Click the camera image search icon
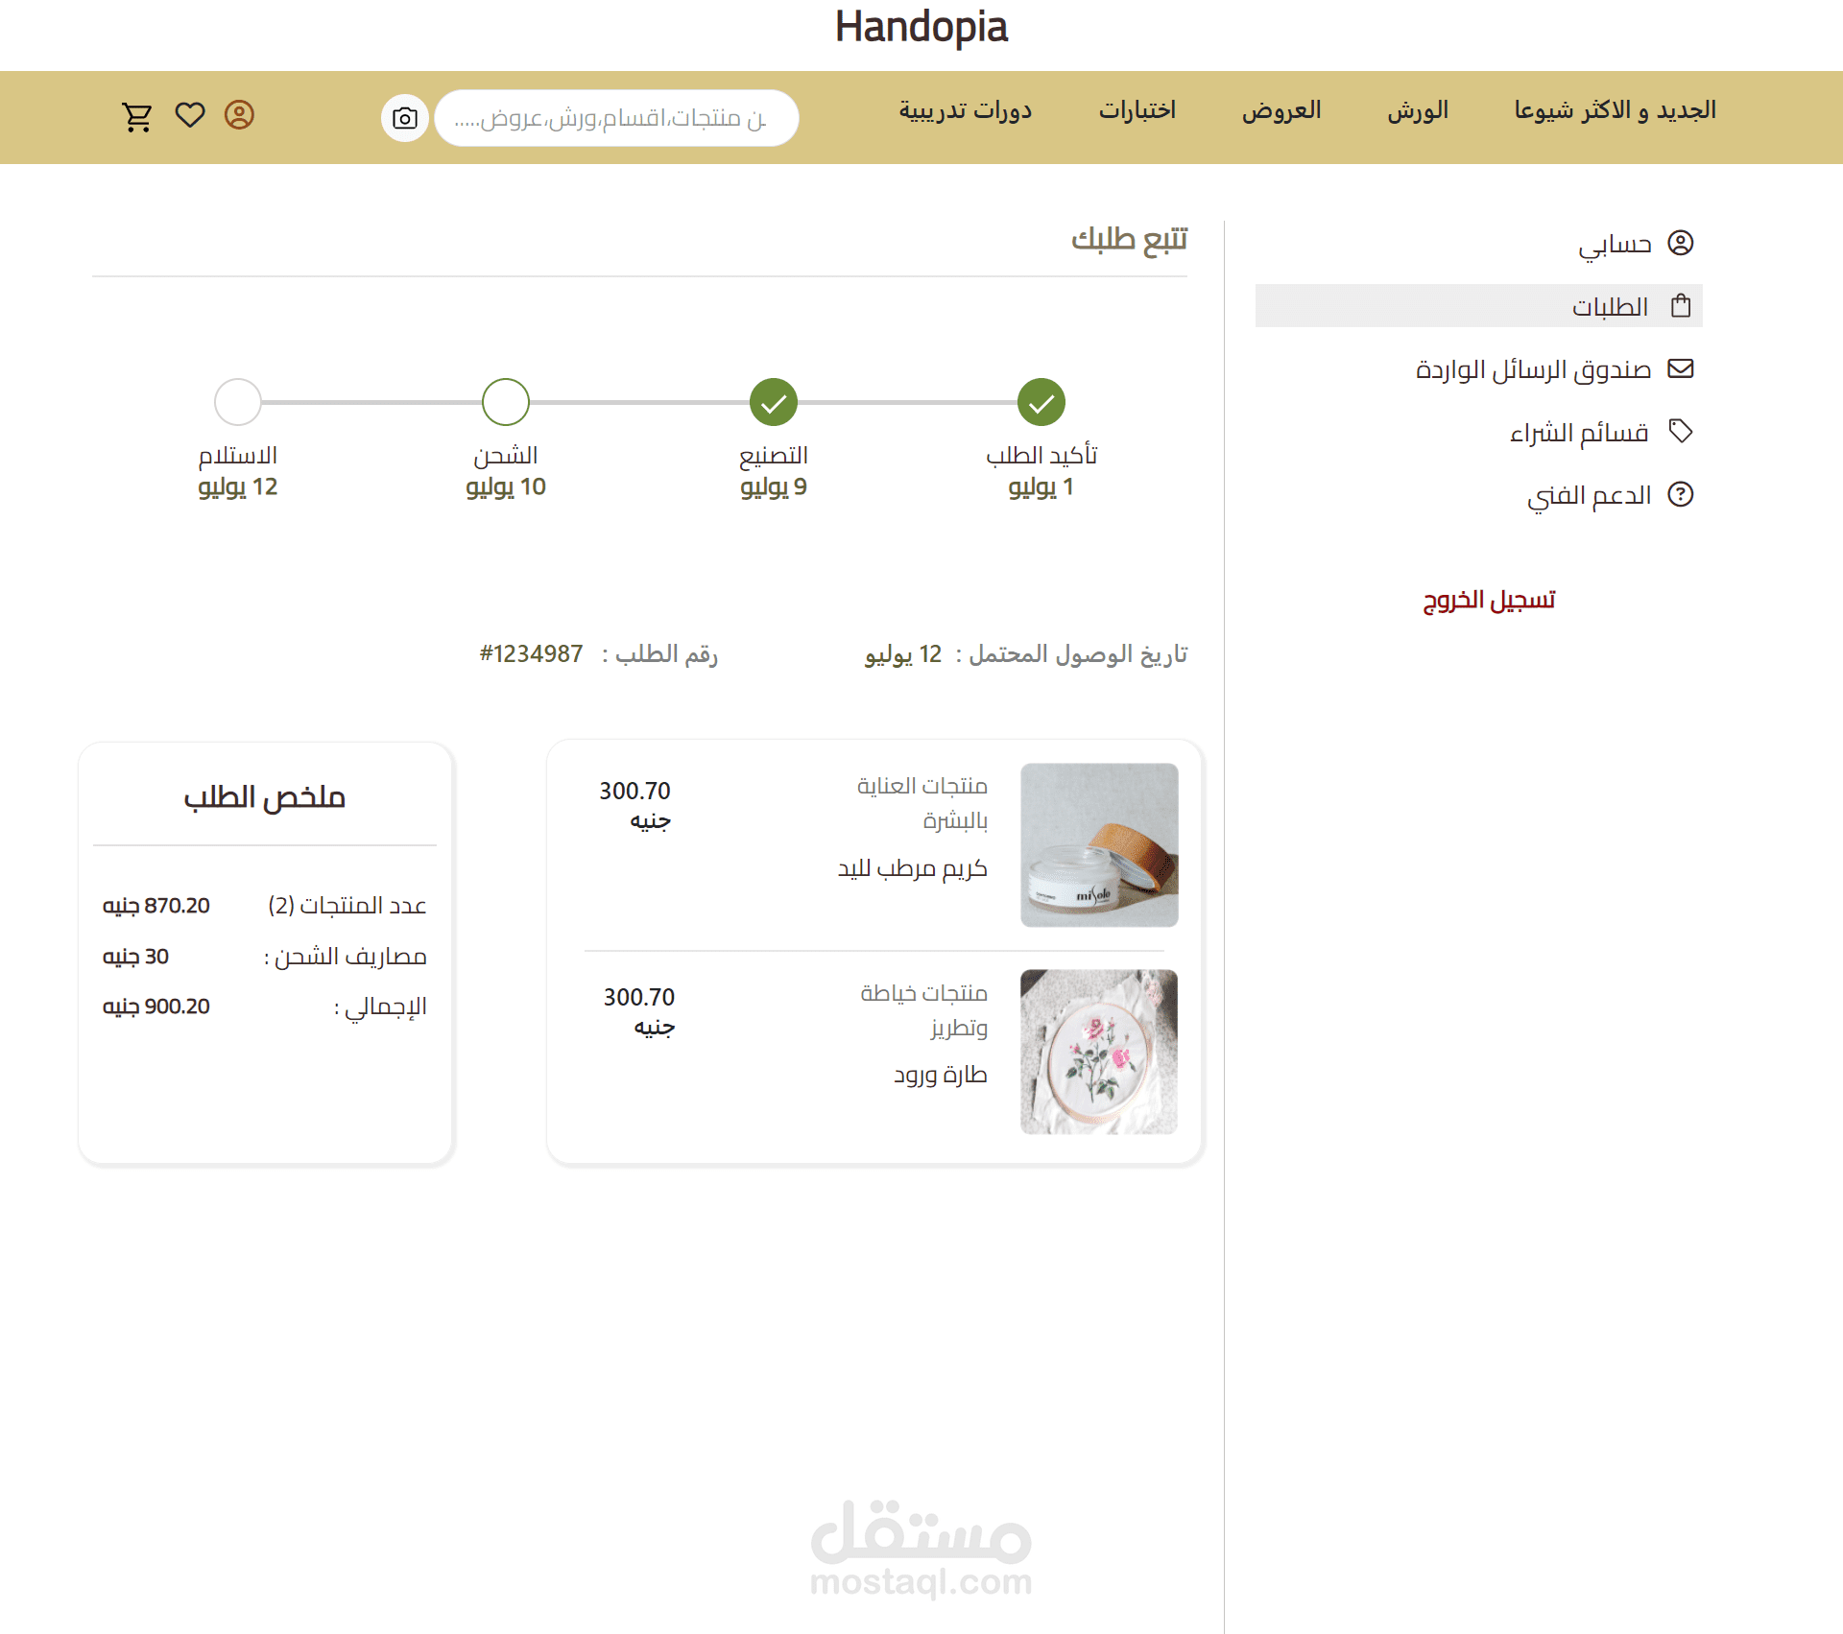Screen dimensions: 1843x1634 click(x=405, y=118)
